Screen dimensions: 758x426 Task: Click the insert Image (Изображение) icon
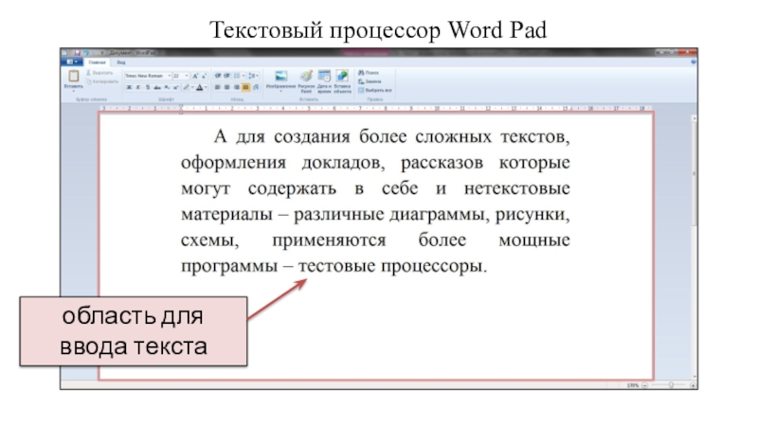[x=280, y=76]
